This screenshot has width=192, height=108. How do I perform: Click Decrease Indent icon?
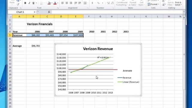[76, 3]
